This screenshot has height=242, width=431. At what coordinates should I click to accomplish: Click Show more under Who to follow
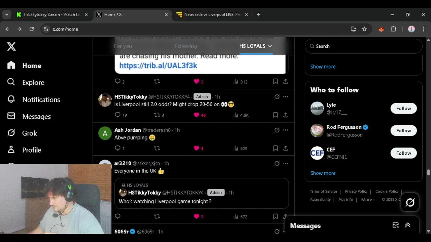point(323,173)
